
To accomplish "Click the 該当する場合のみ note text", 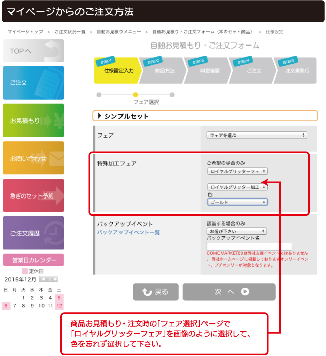I will [226, 224].
